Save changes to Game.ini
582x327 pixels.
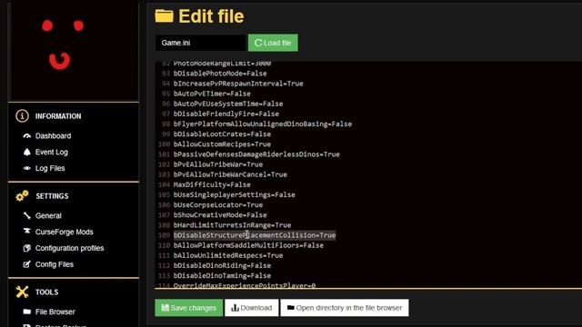[189, 308]
